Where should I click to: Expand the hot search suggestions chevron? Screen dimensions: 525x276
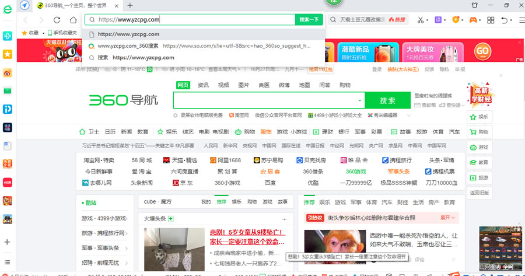pyautogui.click(x=408, y=115)
